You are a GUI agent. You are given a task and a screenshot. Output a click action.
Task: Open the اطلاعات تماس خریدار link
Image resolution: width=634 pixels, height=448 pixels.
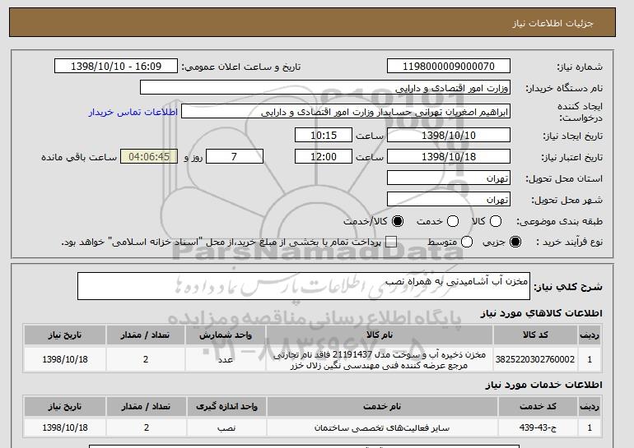point(133,112)
